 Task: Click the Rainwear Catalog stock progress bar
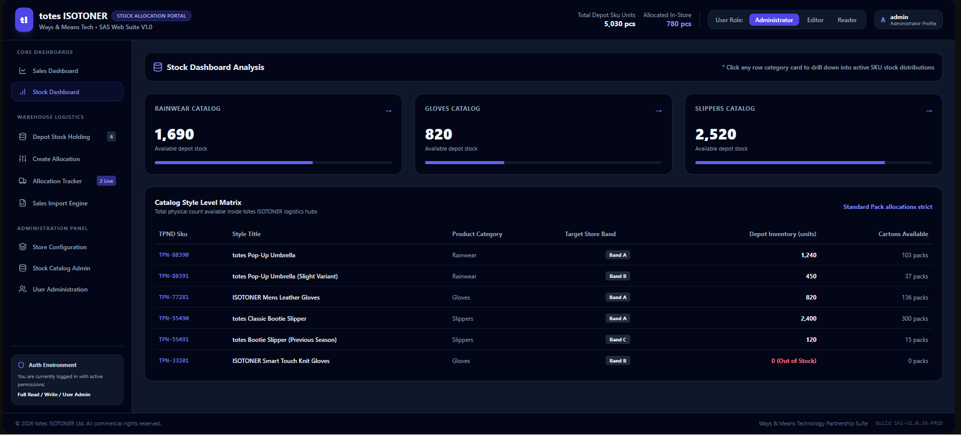pyautogui.click(x=273, y=163)
